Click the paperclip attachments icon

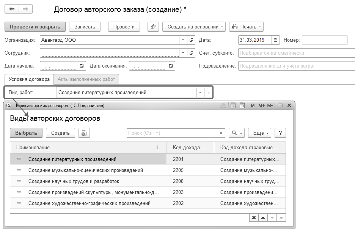click(x=153, y=27)
